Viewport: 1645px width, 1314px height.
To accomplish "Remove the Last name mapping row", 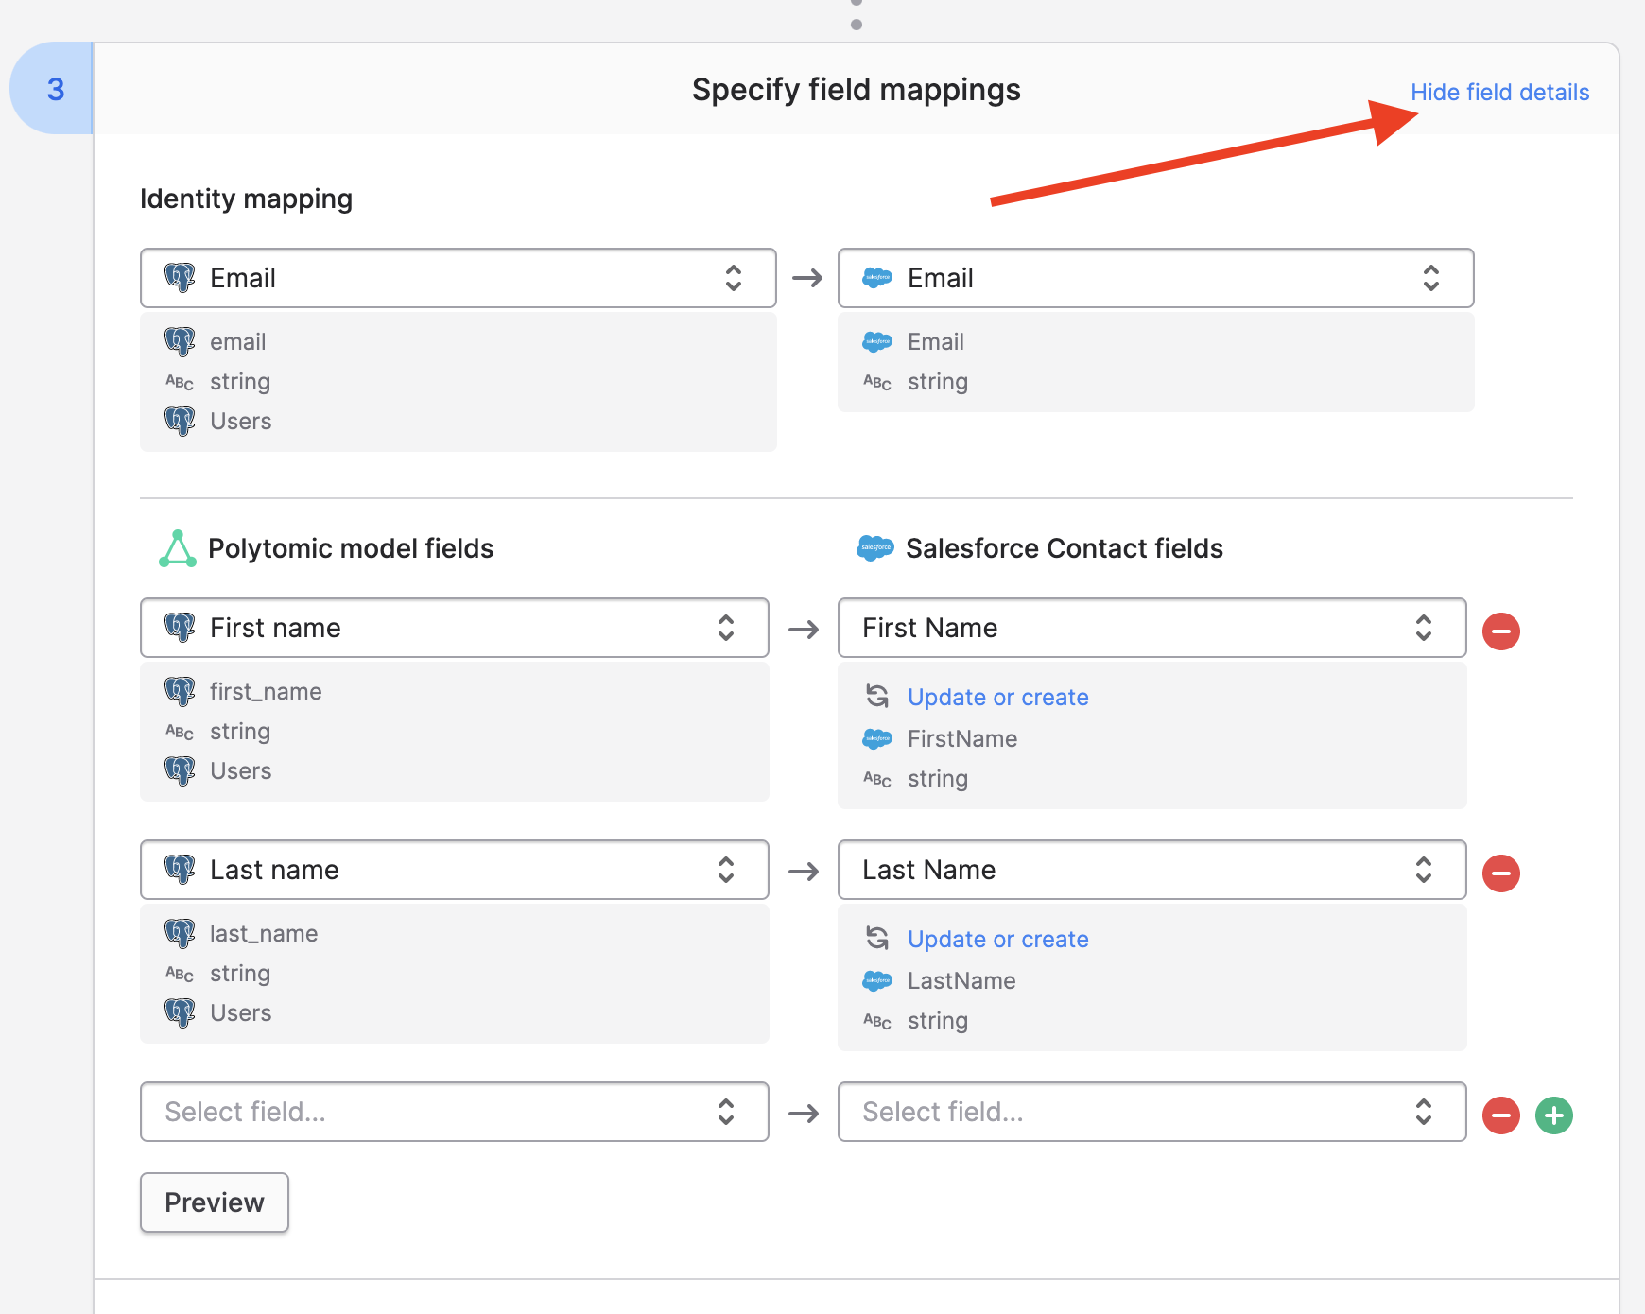I will 1500,873.
